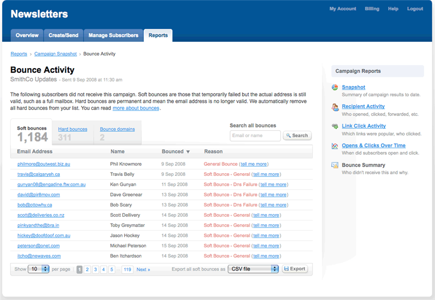The image size is (435, 300).
Task: Focus the Email or name search field
Action: [x=255, y=136]
